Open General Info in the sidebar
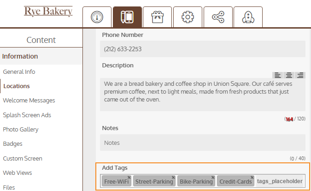311x191 pixels. (x=19, y=72)
